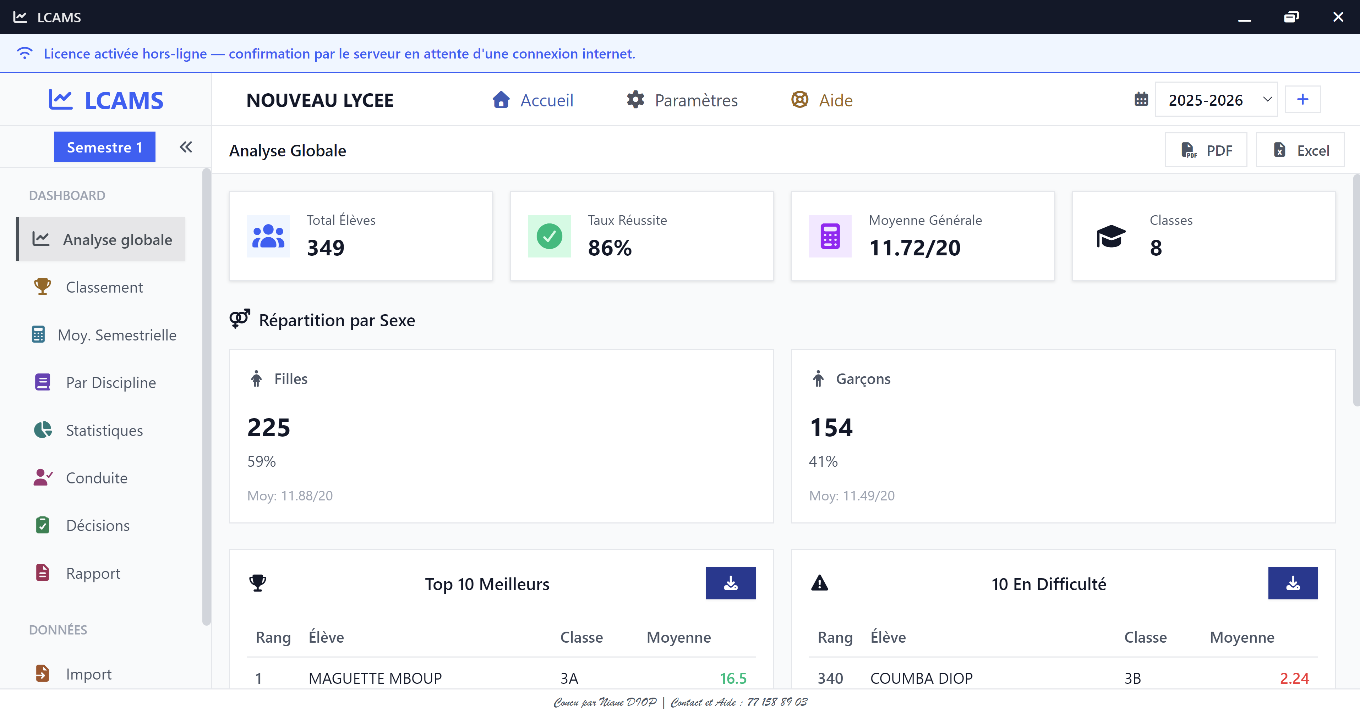
Task: Select Analyse globale in the sidebar
Action: 101,239
